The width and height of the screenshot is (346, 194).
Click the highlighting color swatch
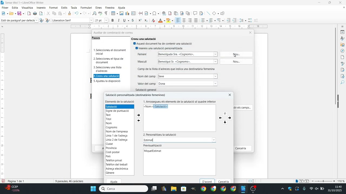click(168, 20)
